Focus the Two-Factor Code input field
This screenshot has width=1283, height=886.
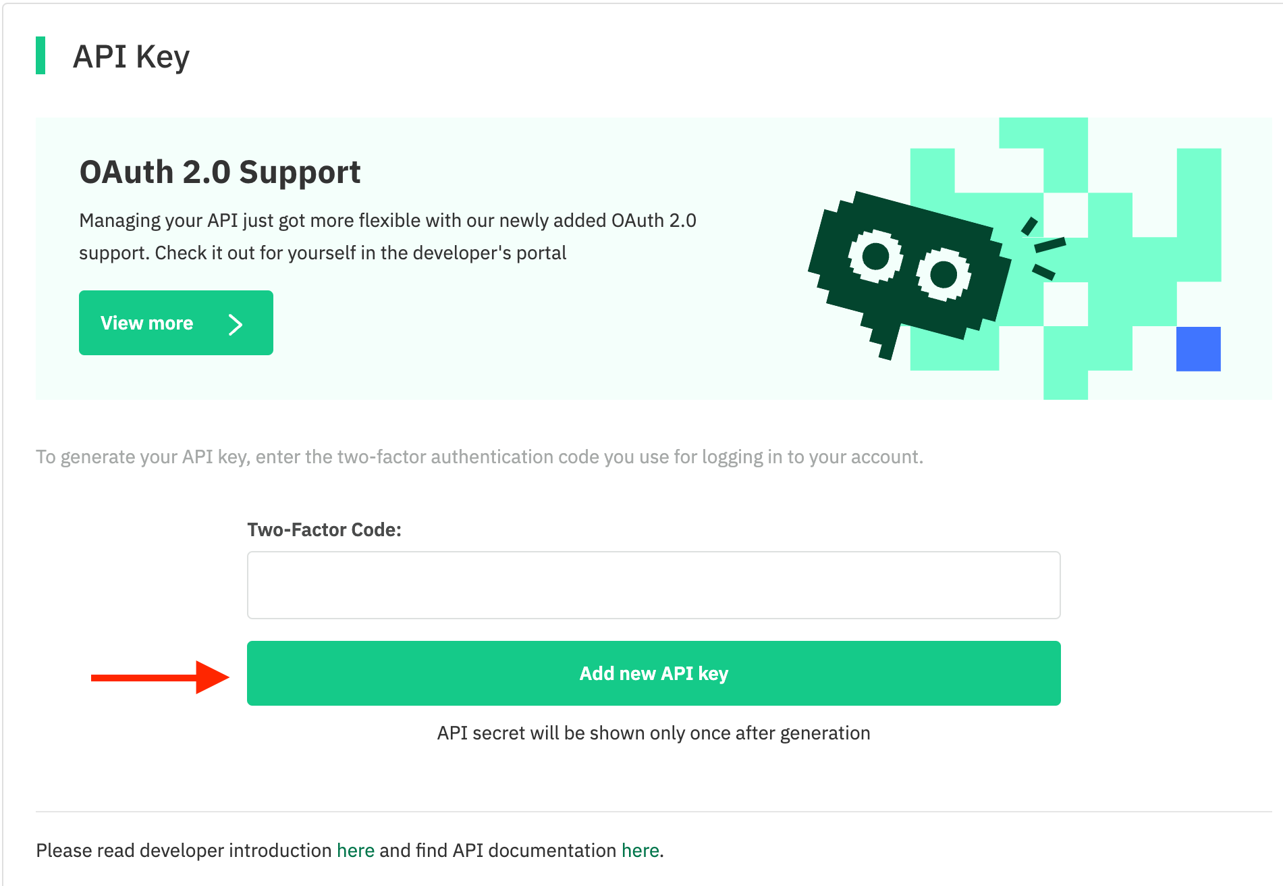pyautogui.click(x=653, y=585)
